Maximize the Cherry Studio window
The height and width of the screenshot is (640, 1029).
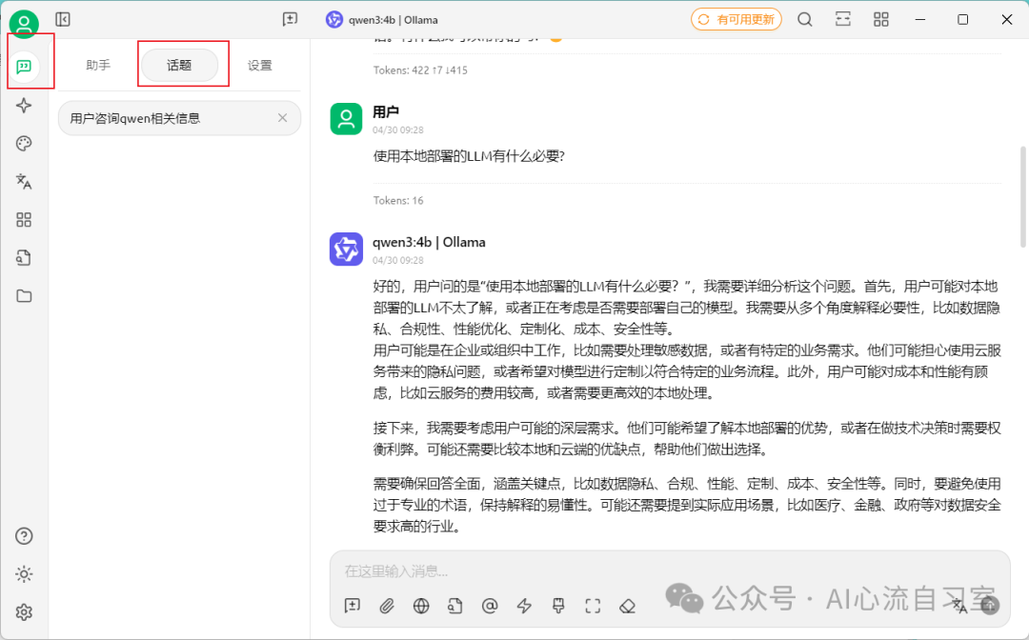coord(962,20)
